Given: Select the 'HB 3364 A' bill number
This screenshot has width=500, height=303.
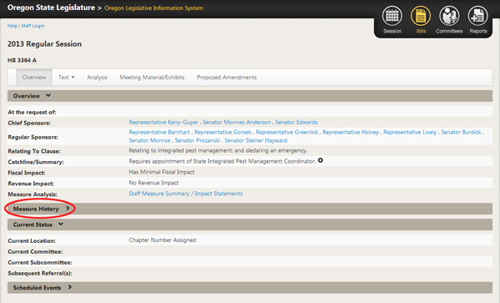Looking at the screenshot, I should (22, 60).
